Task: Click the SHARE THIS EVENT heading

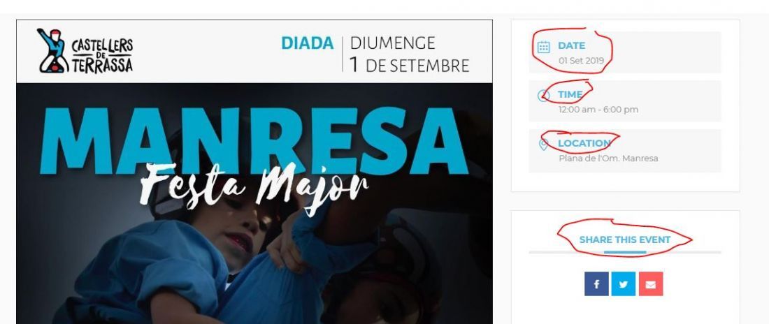Action: pos(625,240)
